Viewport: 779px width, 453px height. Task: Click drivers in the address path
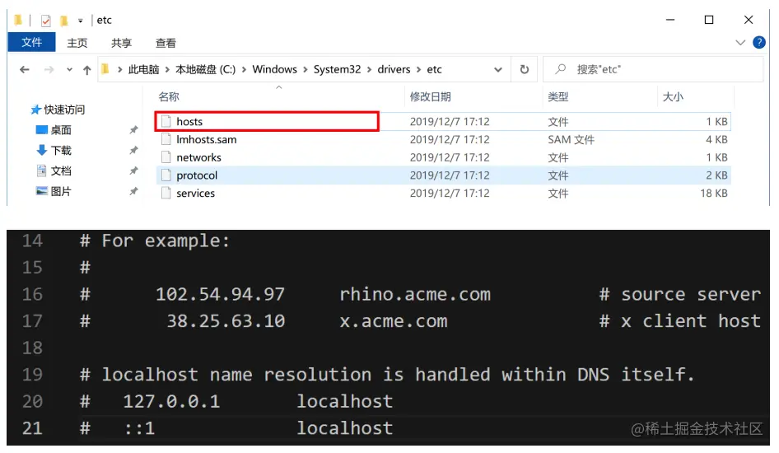pos(394,69)
